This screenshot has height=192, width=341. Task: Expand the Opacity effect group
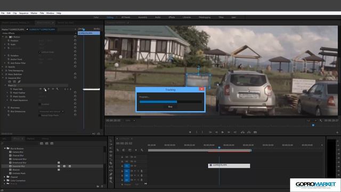(x=3, y=67)
